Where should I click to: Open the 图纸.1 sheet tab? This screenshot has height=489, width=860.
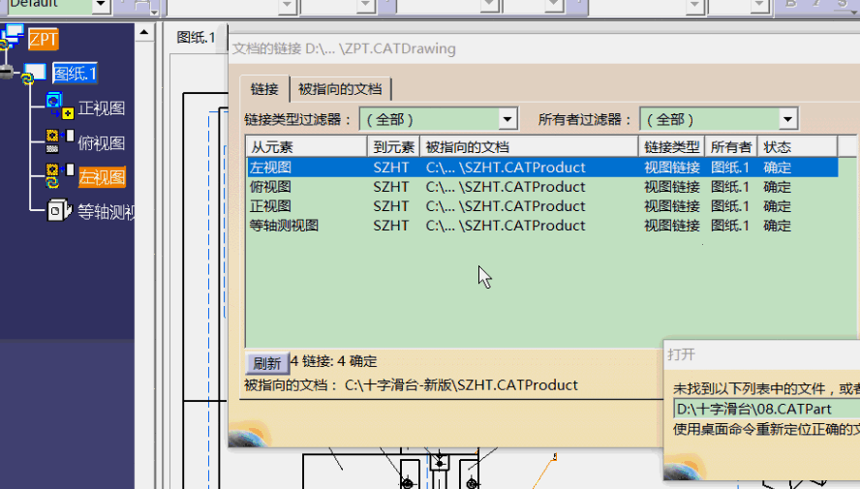(196, 38)
